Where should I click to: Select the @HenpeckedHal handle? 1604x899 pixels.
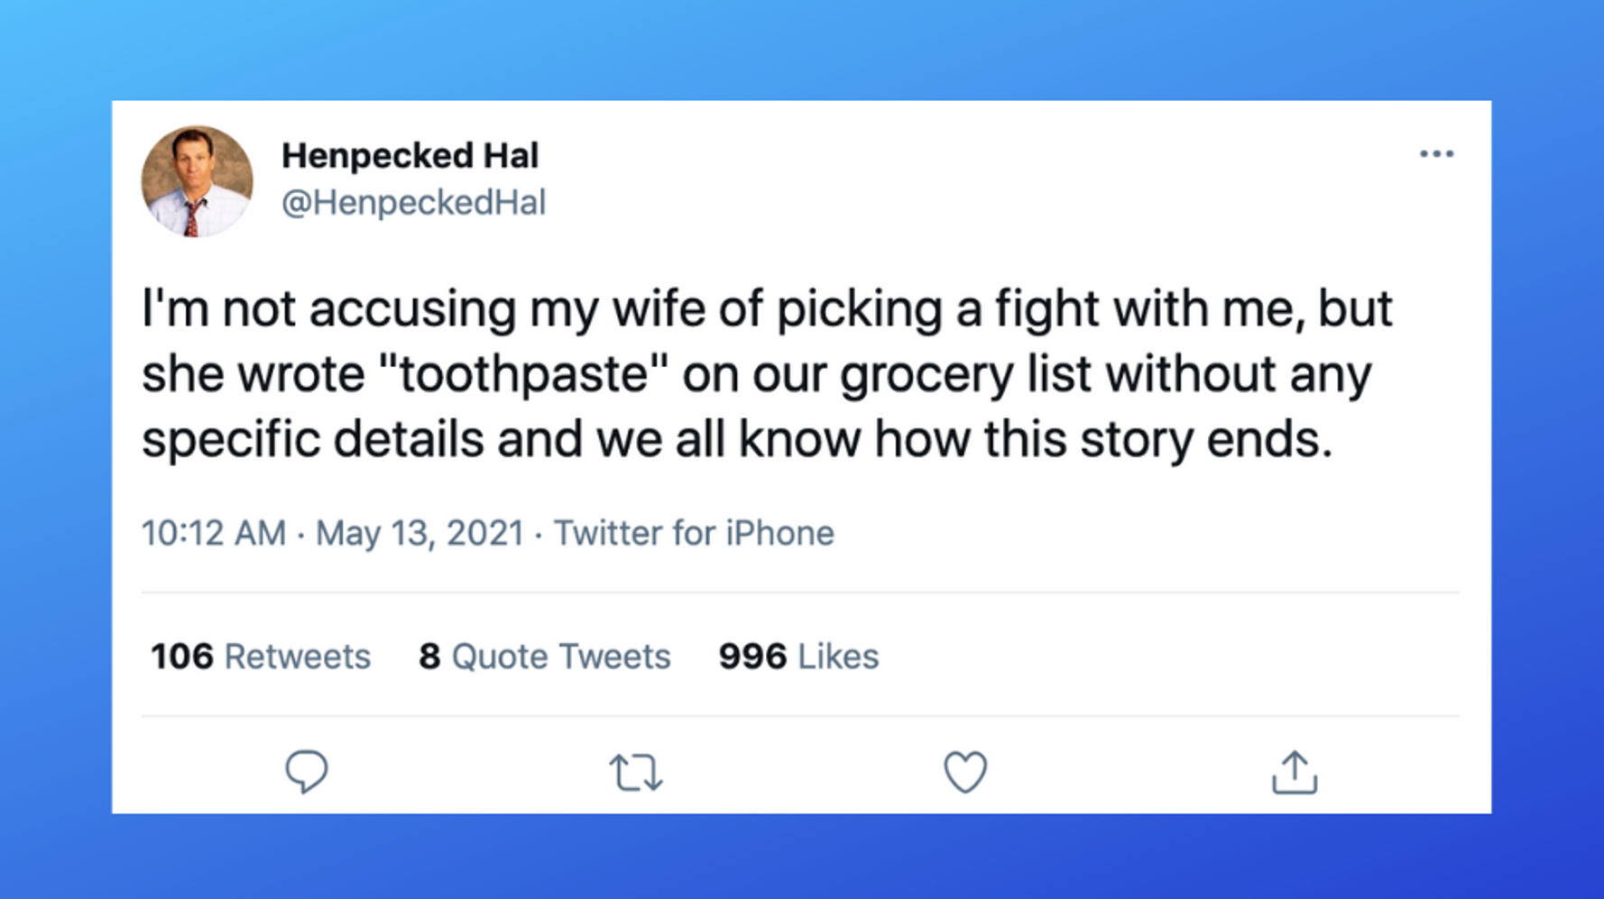click(x=414, y=202)
